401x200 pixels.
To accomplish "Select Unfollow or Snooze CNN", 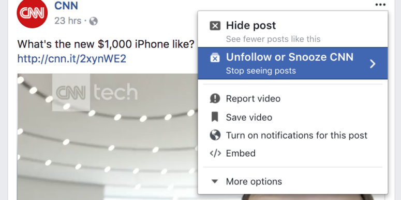I will point(292,63).
